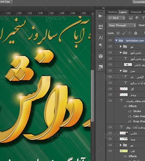Select the عکس layer thumbnail
The height and width of the screenshot is (161, 145).
click(124, 133)
